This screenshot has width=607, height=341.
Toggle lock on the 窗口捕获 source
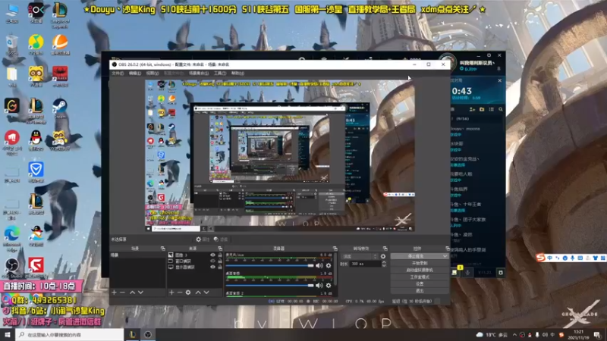220,261
